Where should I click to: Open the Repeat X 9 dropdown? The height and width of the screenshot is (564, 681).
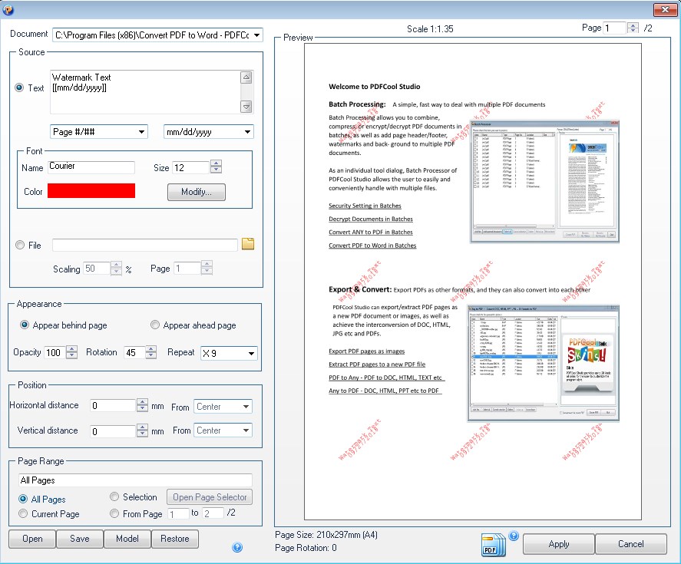coord(251,354)
